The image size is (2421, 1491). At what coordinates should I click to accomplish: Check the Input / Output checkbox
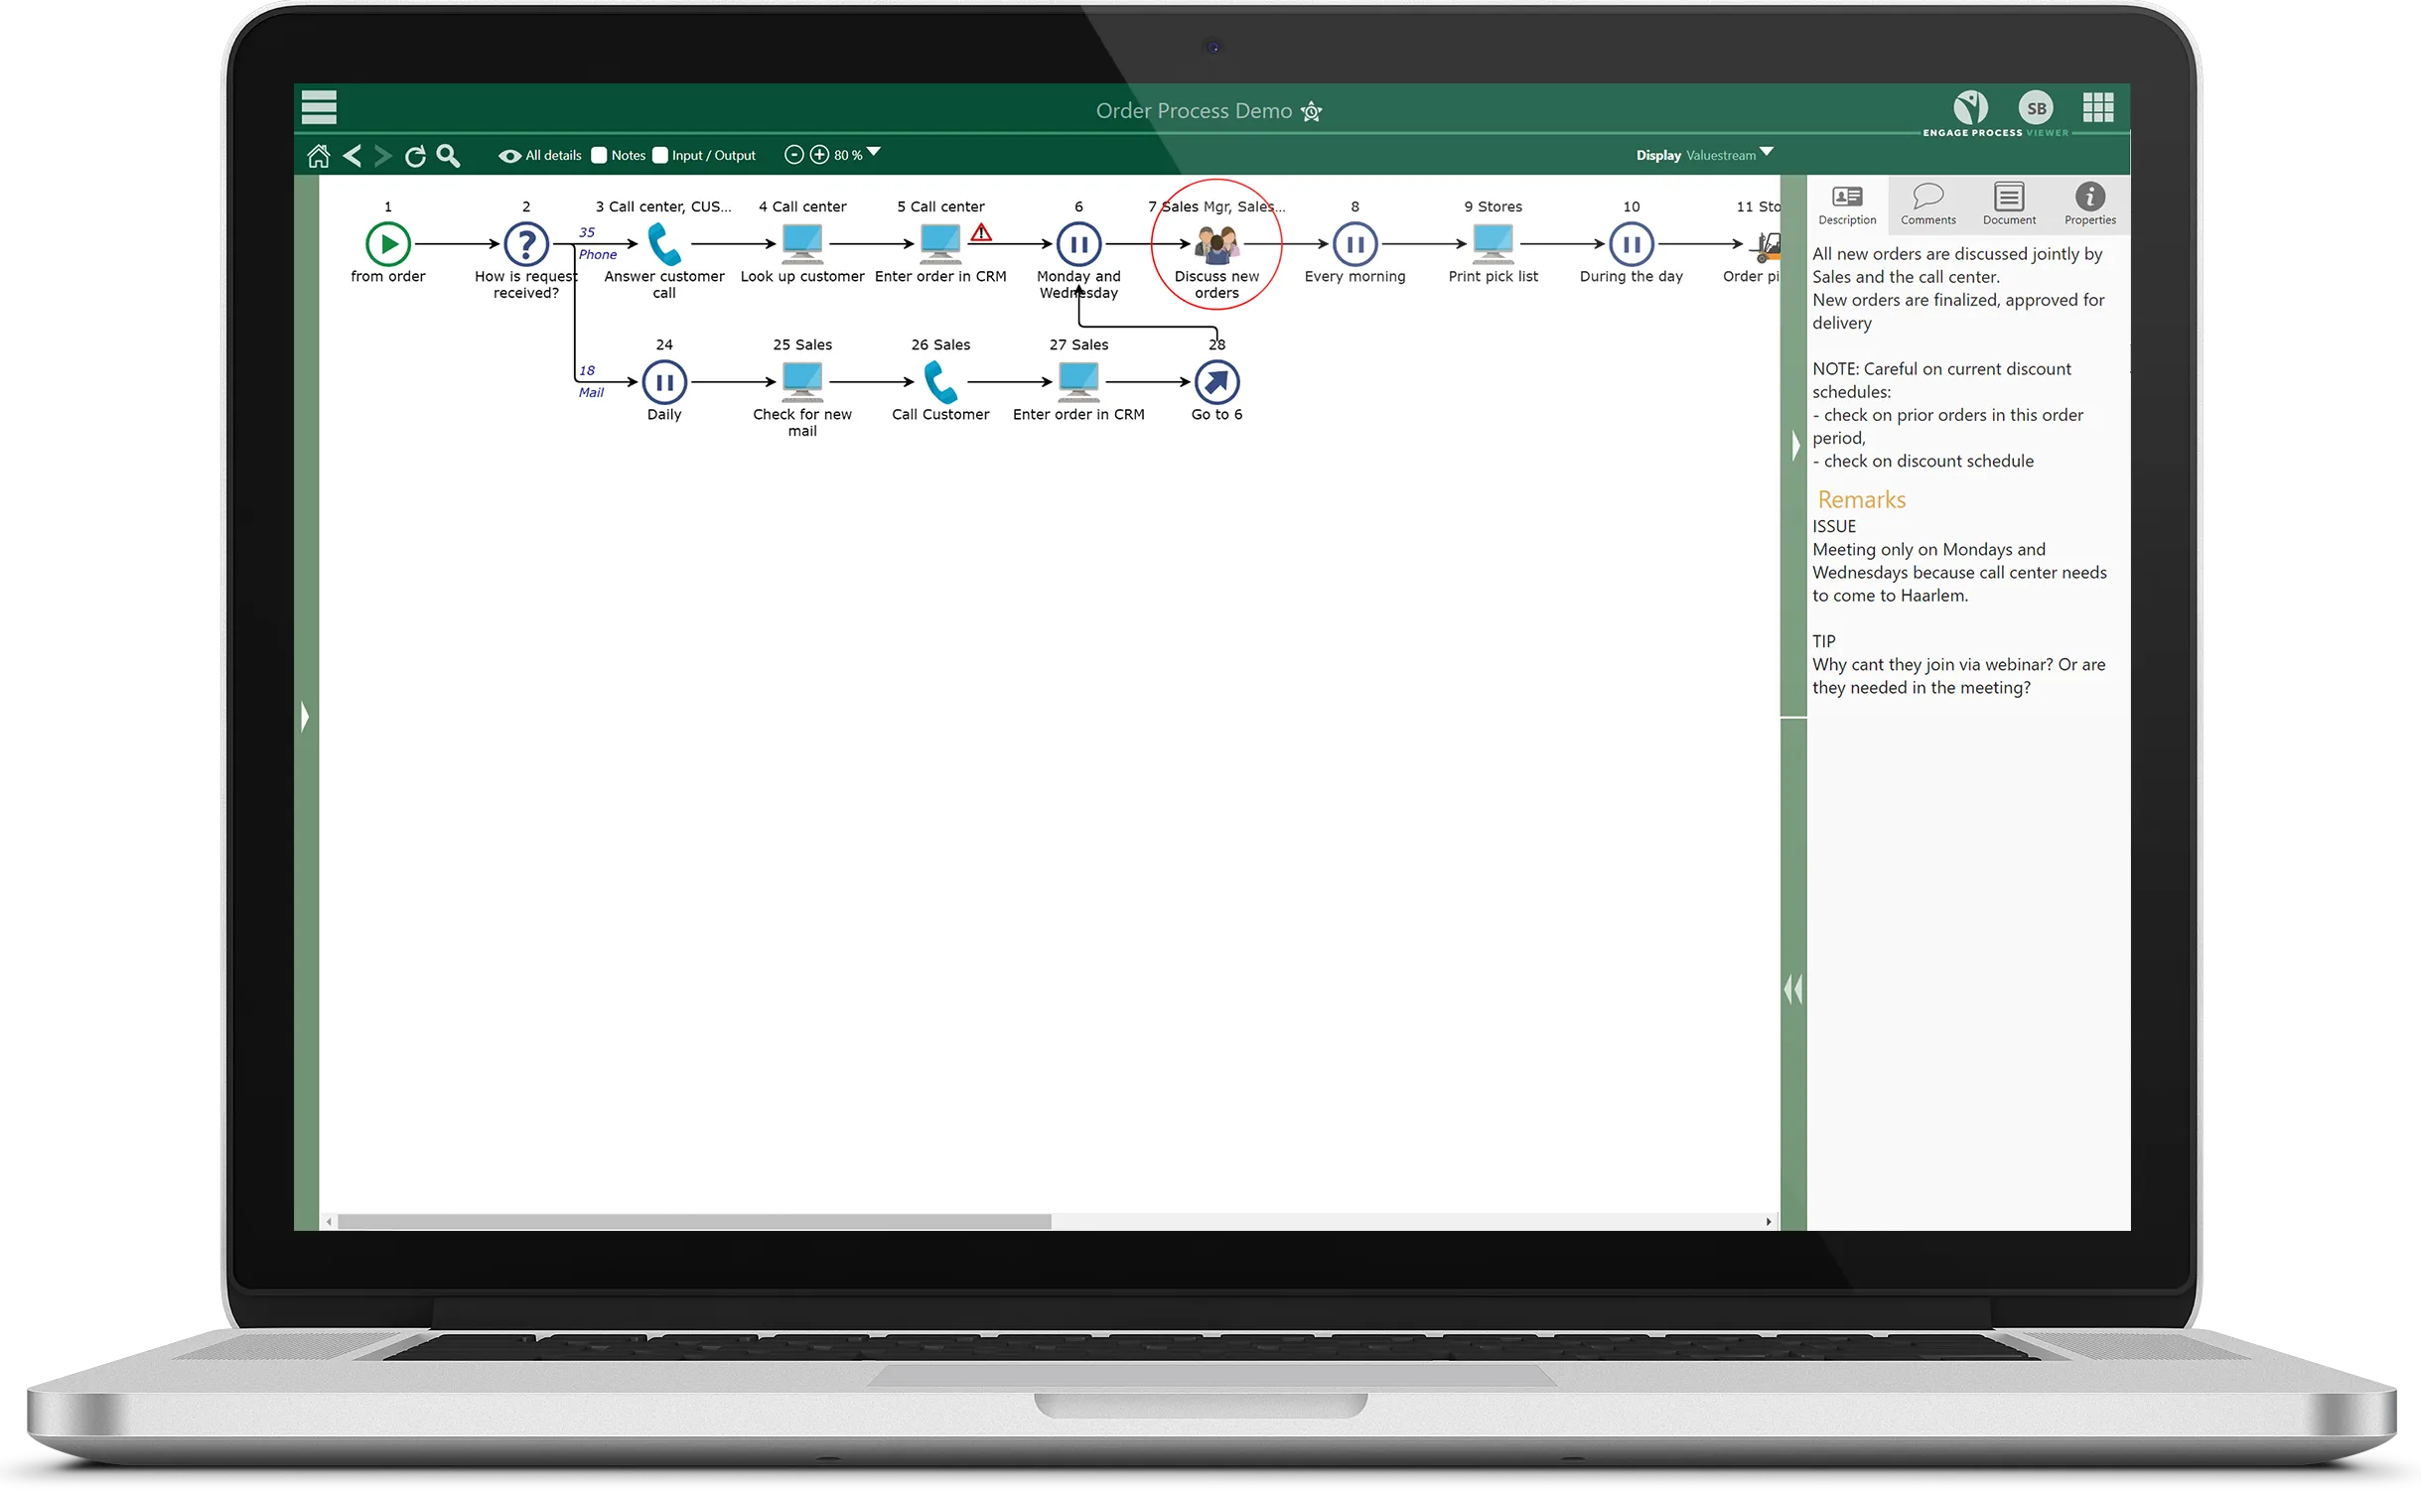[x=660, y=155]
